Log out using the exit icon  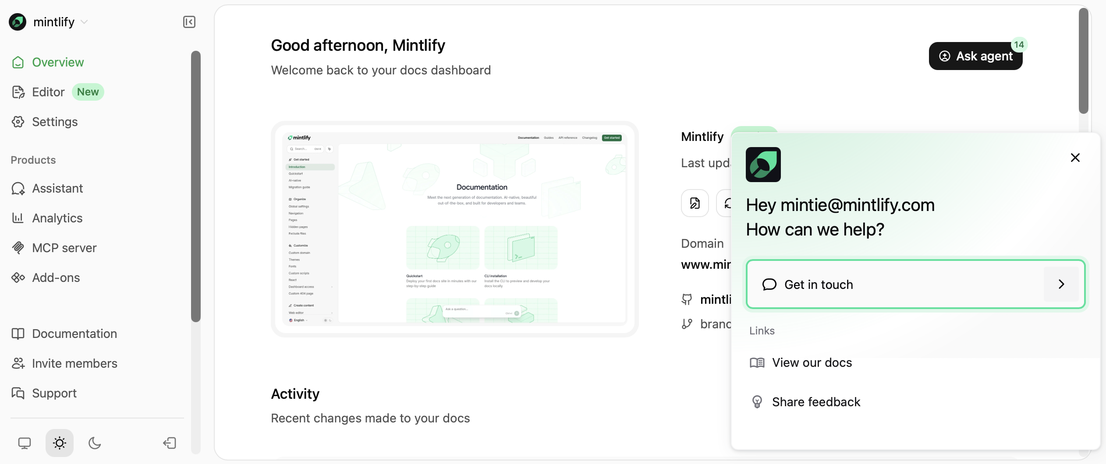[170, 443]
